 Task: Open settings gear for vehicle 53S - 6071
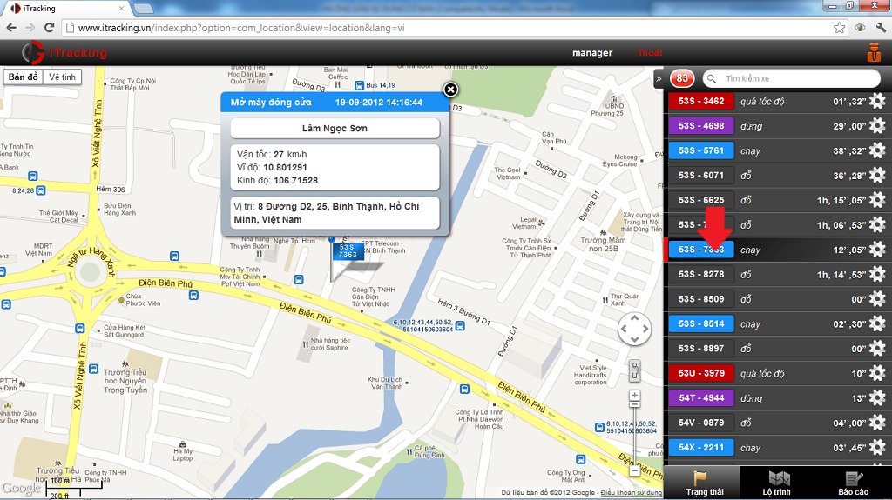[877, 175]
